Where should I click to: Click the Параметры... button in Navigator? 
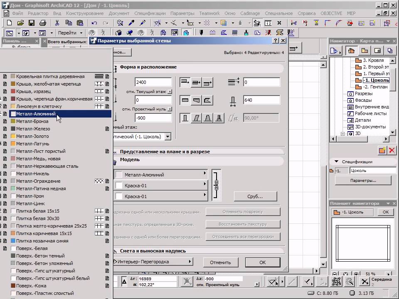coord(363,181)
